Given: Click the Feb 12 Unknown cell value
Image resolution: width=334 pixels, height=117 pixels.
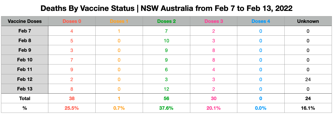Looking at the screenshot, I should tap(308, 79).
